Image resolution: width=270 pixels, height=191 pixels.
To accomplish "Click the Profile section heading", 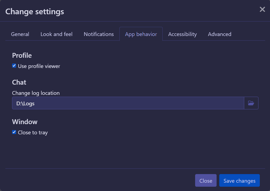I will tap(22, 56).
